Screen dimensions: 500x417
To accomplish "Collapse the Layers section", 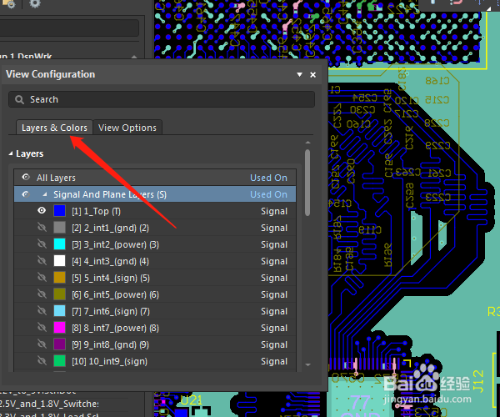I will tap(11, 153).
